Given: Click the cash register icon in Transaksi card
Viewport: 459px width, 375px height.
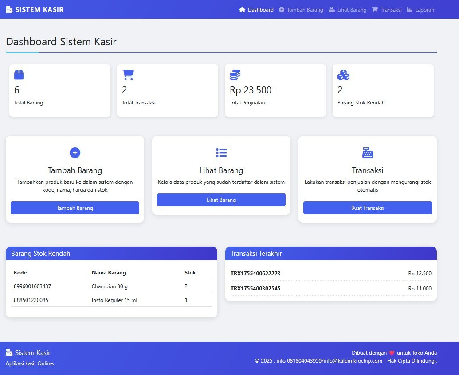Looking at the screenshot, I should [368, 153].
